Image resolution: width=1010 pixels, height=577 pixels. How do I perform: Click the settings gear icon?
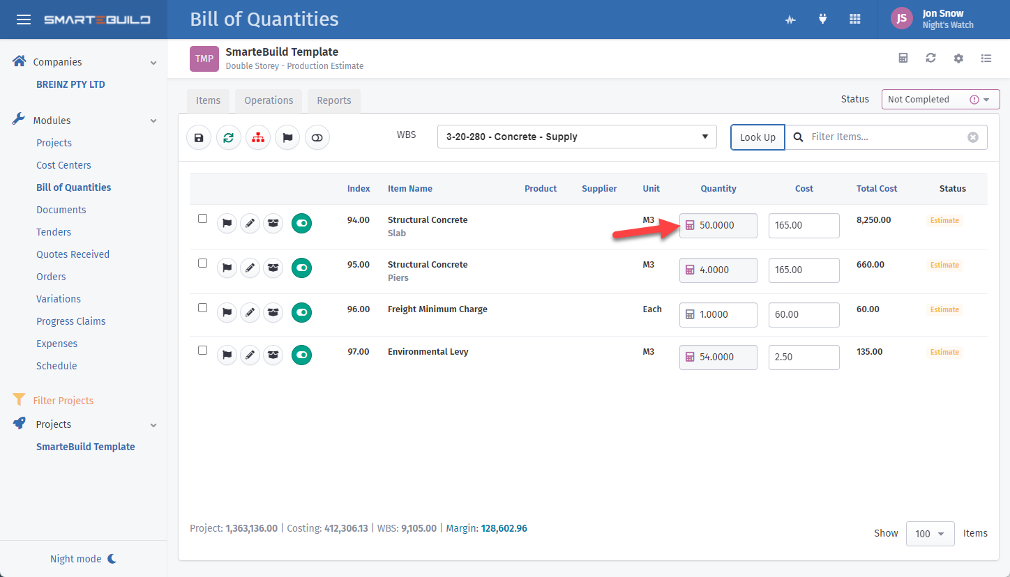point(958,59)
